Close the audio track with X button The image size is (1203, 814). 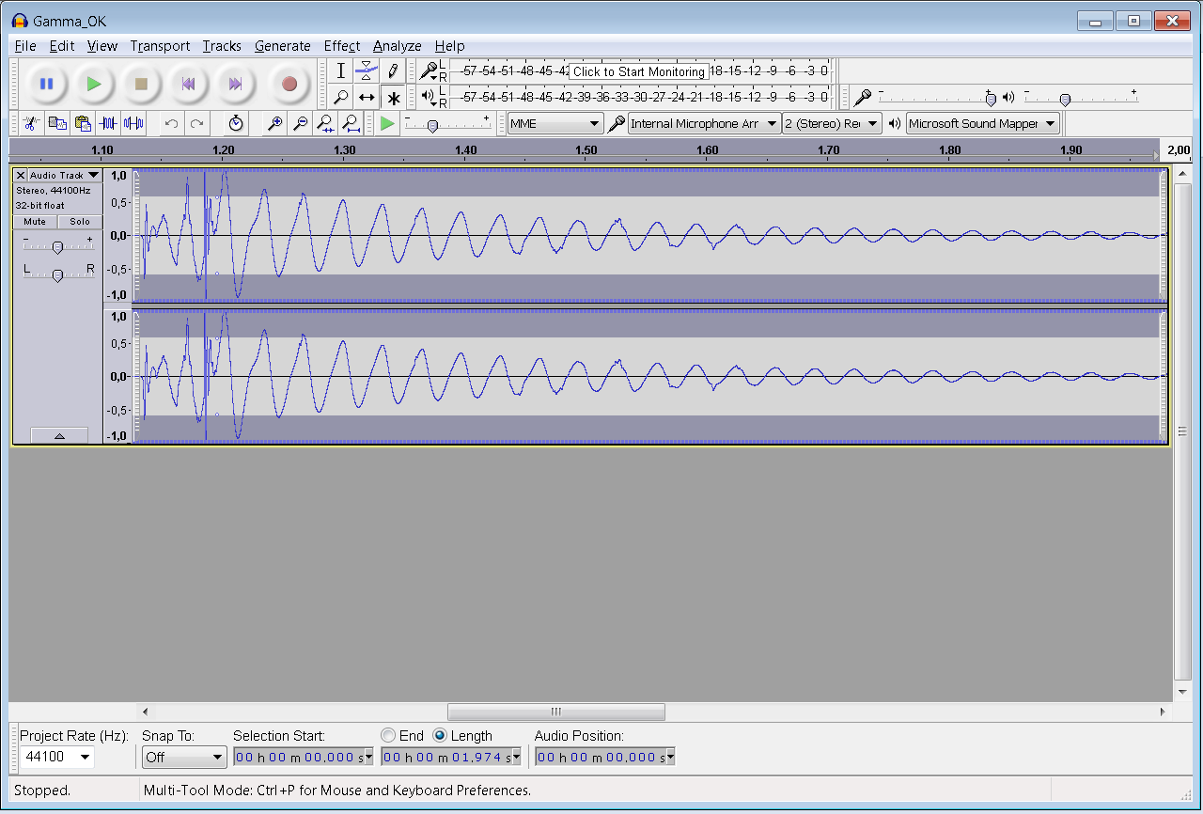21,175
